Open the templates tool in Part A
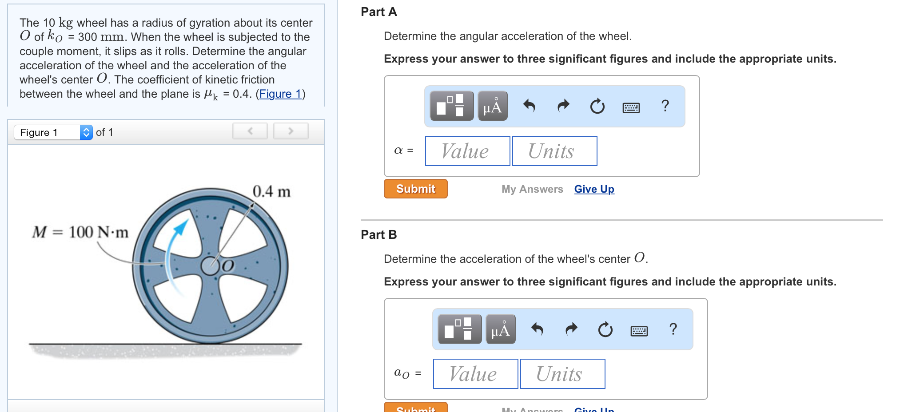 coord(451,106)
